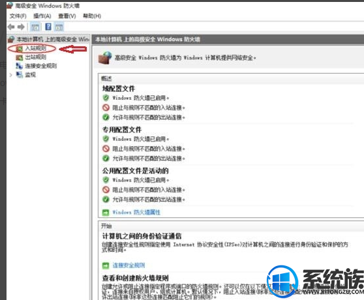The width and height of the screenshot is (364, 300).
Task: Click the firewall app icon in title bar
Action: (10, 5)
